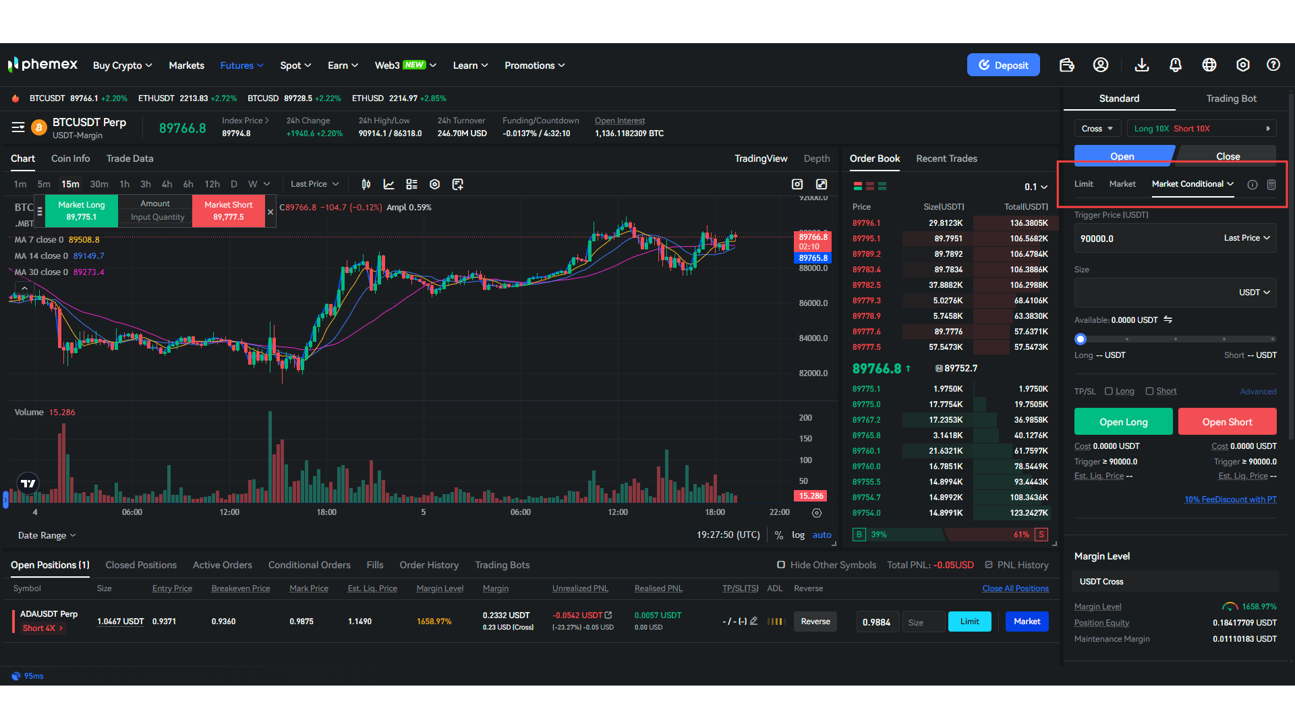Switch to the Trading Bot tab

(1231, 98)
